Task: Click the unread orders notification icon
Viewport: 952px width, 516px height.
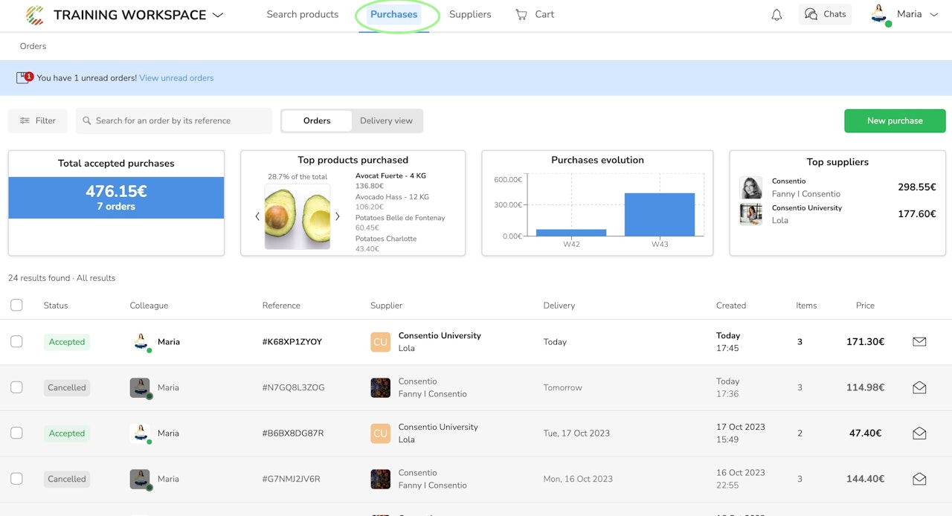Action: [x=25, y=77]
